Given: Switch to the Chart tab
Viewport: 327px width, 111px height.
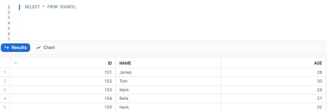Looking at the screenshot, I should tap(45, 48).
